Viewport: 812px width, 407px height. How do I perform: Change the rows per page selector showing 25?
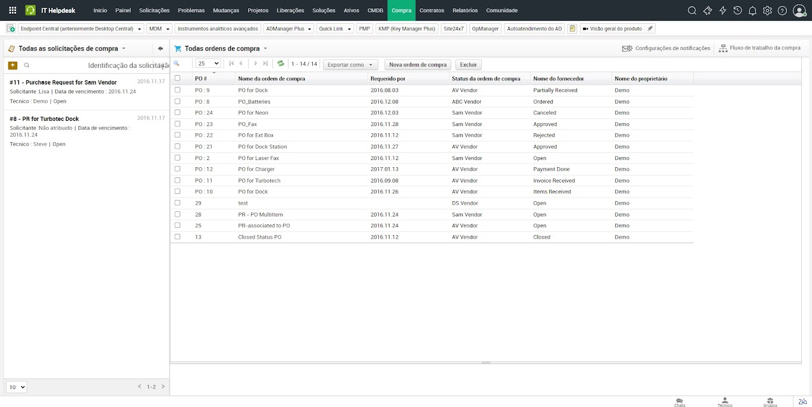[208, 64]
